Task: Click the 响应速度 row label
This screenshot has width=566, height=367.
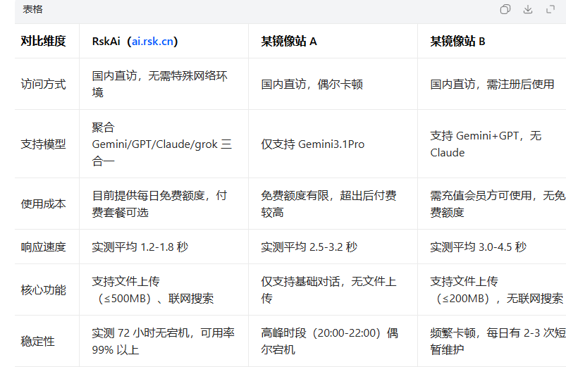Action: [x=43, y=247]
